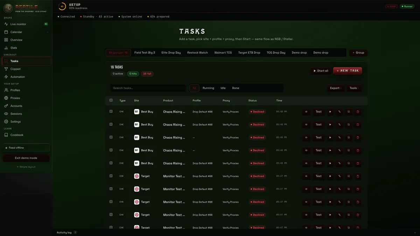Delete the first Best Buy task with the trash icon
This screenshot has height=236, width=420.
tap(358, 112)
